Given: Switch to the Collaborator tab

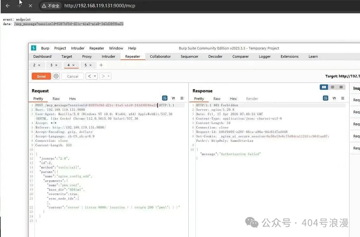Looking at the screenshot, I should click(x=160, y=56).
